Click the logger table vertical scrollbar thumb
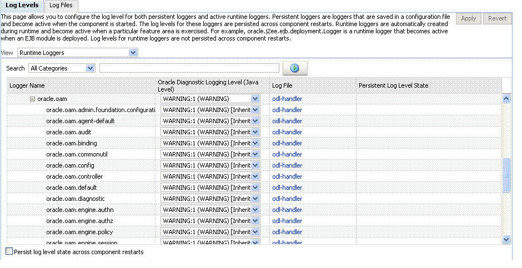The image size is (522, 268). coord(506,175)
